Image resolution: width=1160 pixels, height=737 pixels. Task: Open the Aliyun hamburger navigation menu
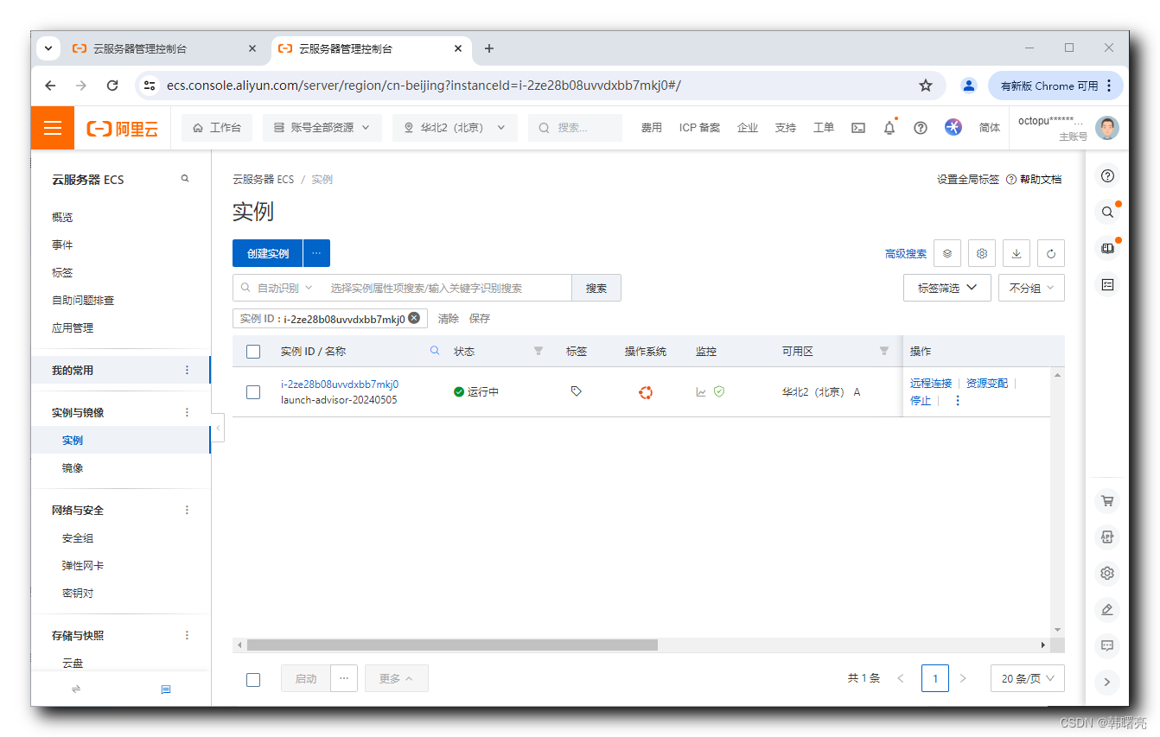coord(53,128)
